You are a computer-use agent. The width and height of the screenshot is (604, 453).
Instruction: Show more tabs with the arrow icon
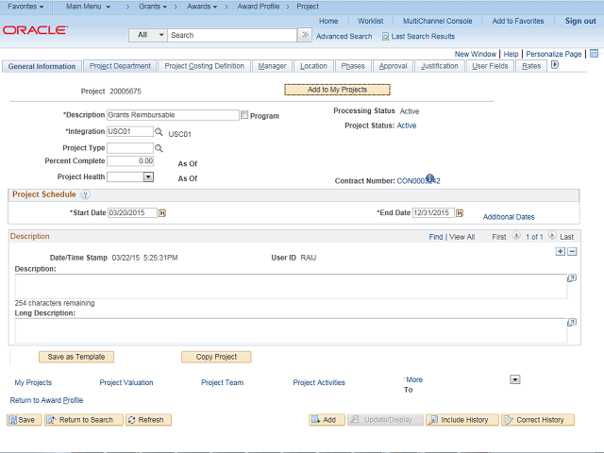pos(554,65)
